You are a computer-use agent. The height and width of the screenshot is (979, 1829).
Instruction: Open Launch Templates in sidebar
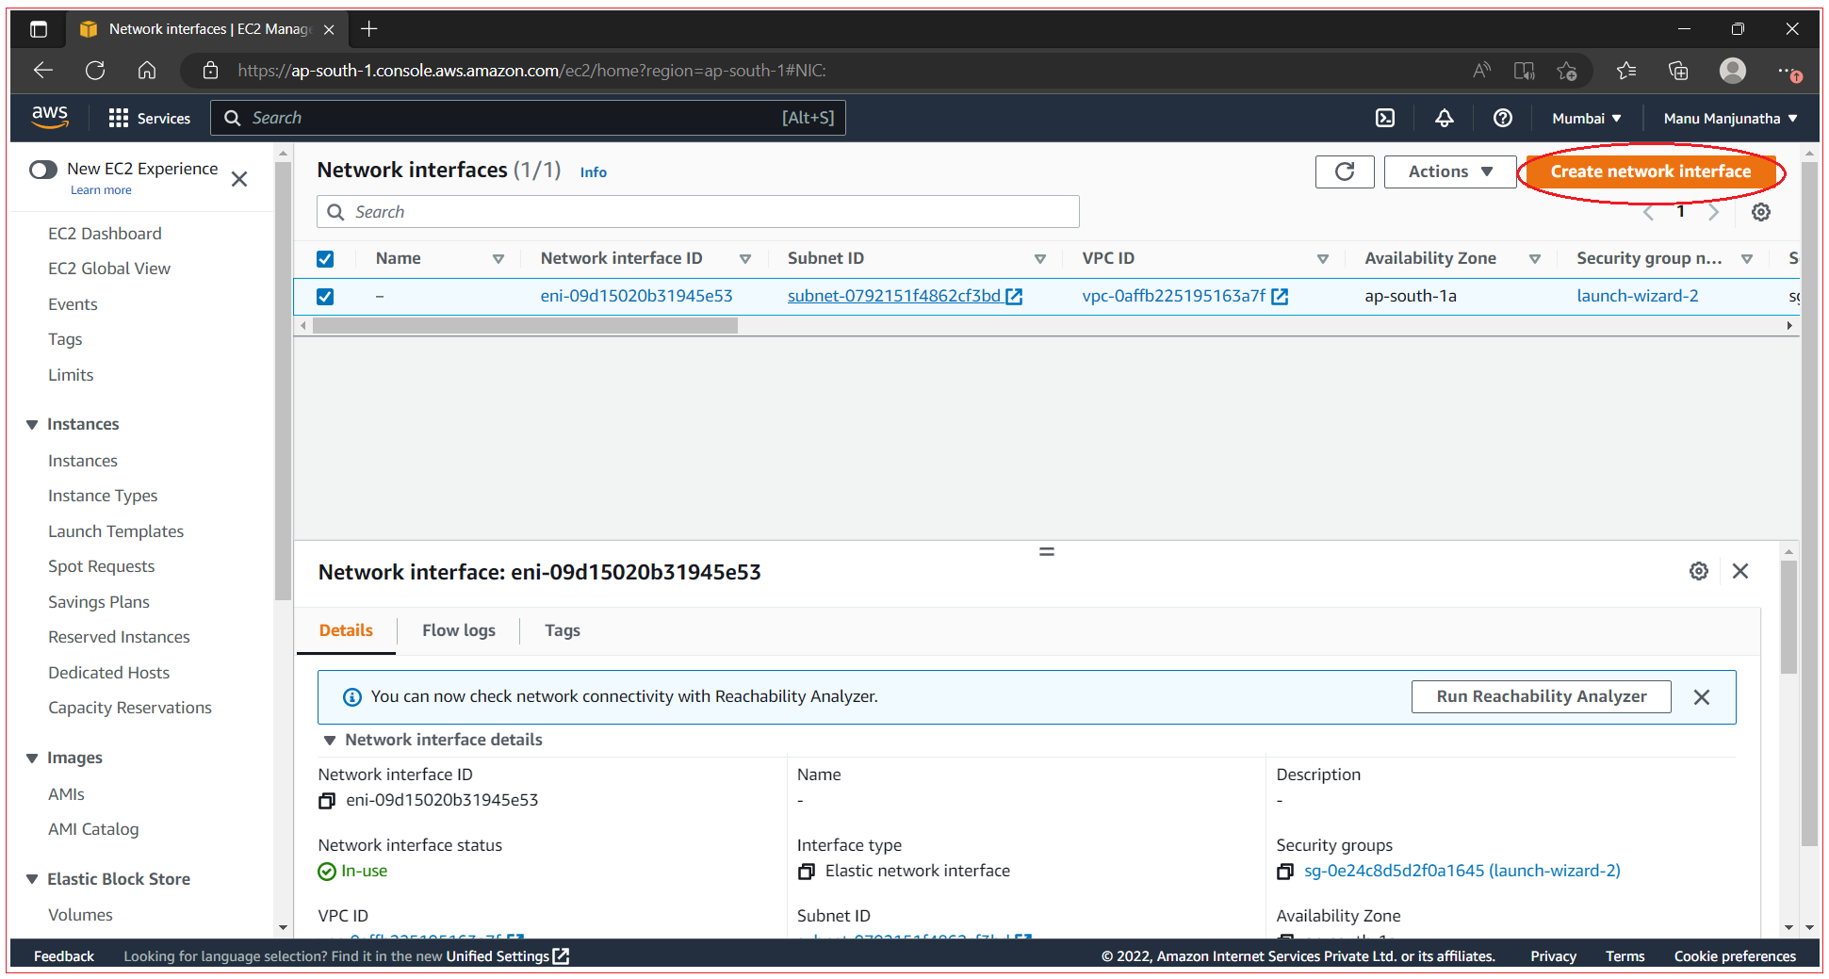pyautogui.click(x=116, y=531)
